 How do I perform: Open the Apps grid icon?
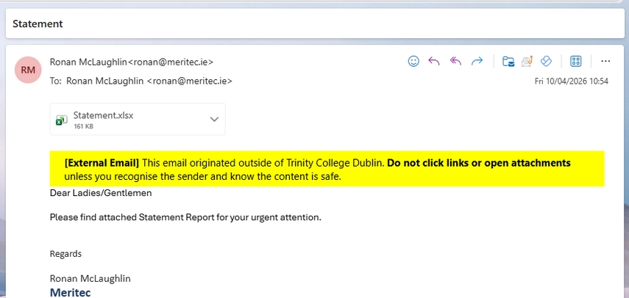click(577, 62)
